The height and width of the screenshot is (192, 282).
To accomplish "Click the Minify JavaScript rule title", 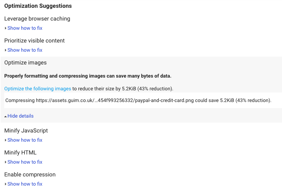I will [x=26, y=131].
